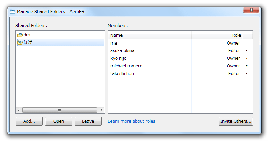Screen dimensions: 269x142
Task: Expand role menu for michael romero
Action: pos(247,66)
